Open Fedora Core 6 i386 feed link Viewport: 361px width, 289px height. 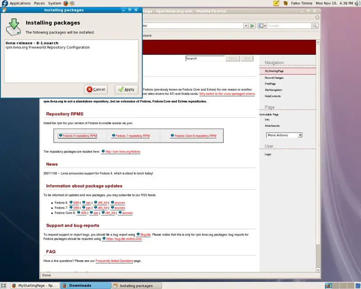tap(83, 213)
